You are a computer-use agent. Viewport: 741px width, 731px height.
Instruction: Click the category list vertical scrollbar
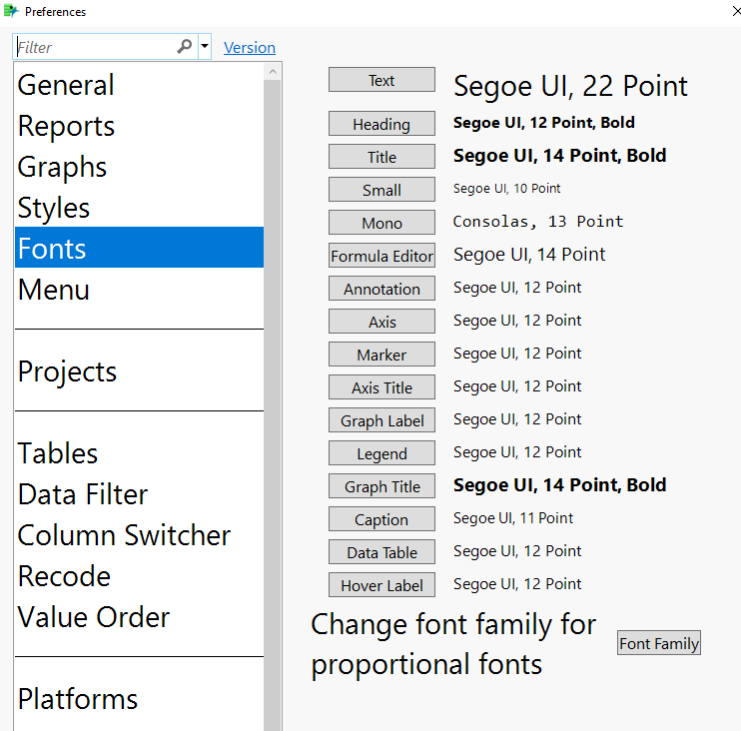(x=273, y=399)
